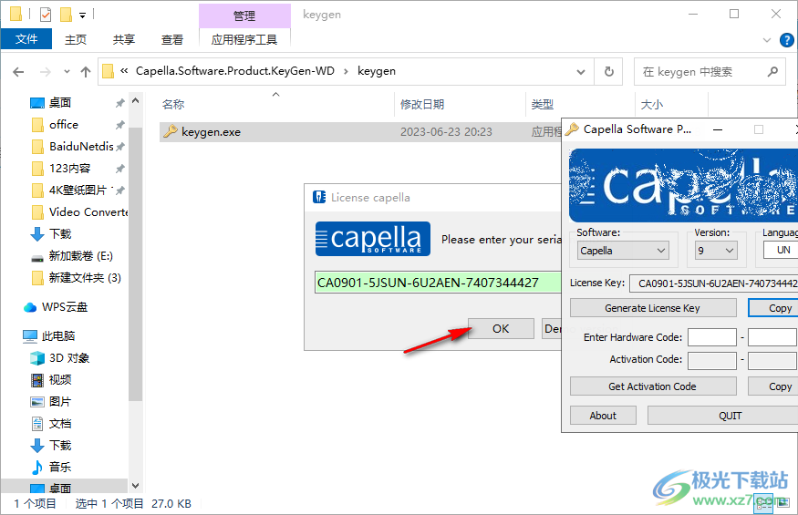Expand the address bar history dropdown
This screenshot has height=515, width=798.
(581, 72)
